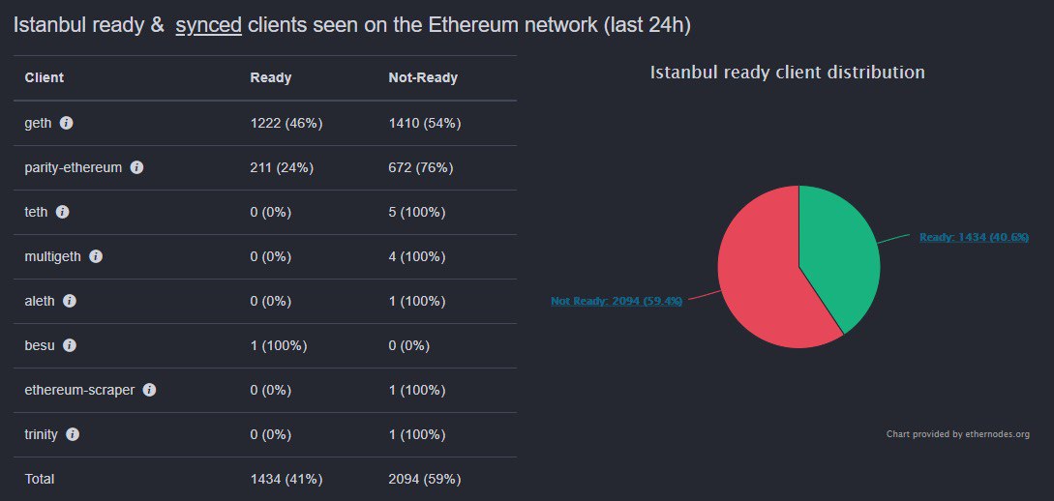Open the teth client info icon
Screen dimensions: 1054x501
63,213
